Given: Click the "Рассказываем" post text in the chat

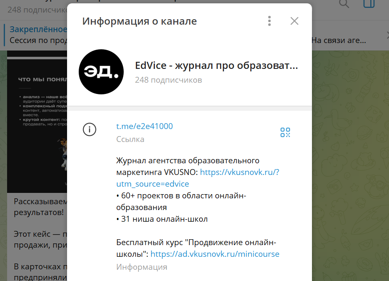Looking at the screenshot, I should coord(40,201).
